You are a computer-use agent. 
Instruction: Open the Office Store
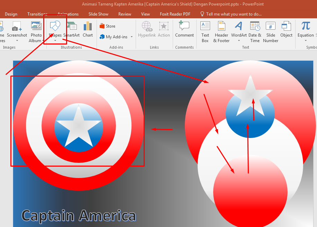pos(107,26)
